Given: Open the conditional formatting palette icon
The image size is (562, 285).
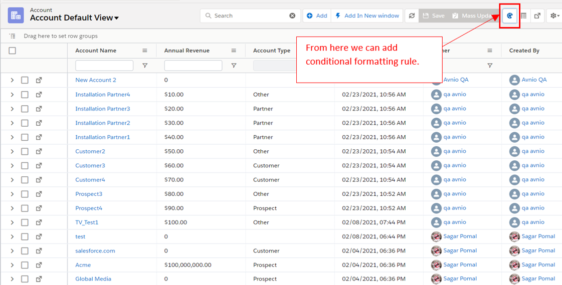Looking at the screenshot, I should coord(509,16).
